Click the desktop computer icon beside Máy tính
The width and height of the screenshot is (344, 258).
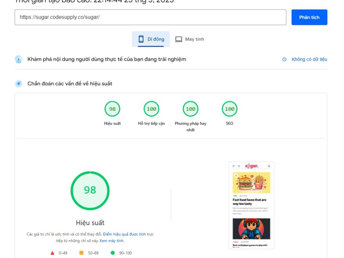[x=179, y=39]
